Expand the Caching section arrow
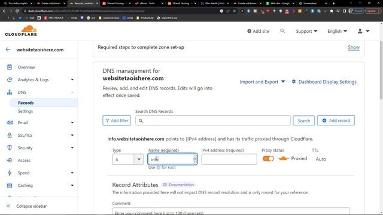 [x=72, y=185]
